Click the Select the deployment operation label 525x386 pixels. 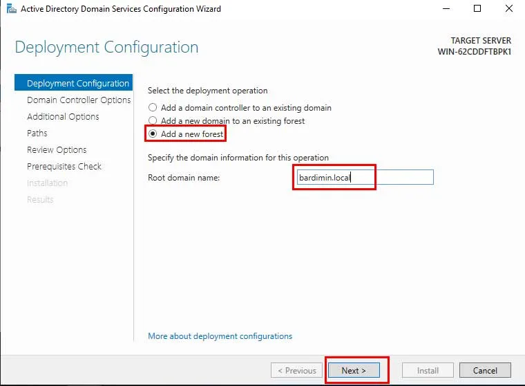click(x=208, y=91)
